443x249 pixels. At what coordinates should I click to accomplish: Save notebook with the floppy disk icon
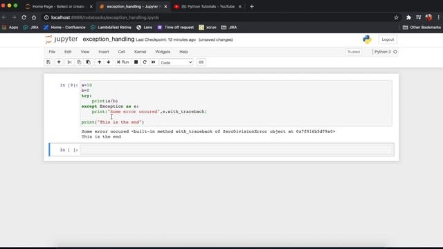(48, 62)
